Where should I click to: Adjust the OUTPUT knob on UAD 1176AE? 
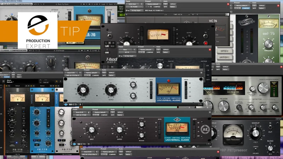120,130
